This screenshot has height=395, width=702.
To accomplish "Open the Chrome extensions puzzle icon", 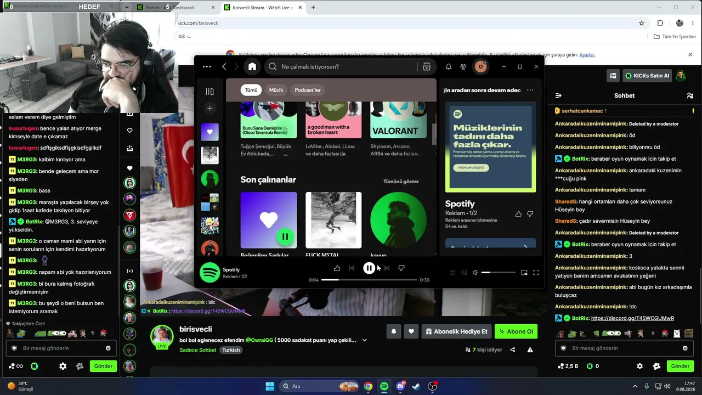I will pos(660,23).
